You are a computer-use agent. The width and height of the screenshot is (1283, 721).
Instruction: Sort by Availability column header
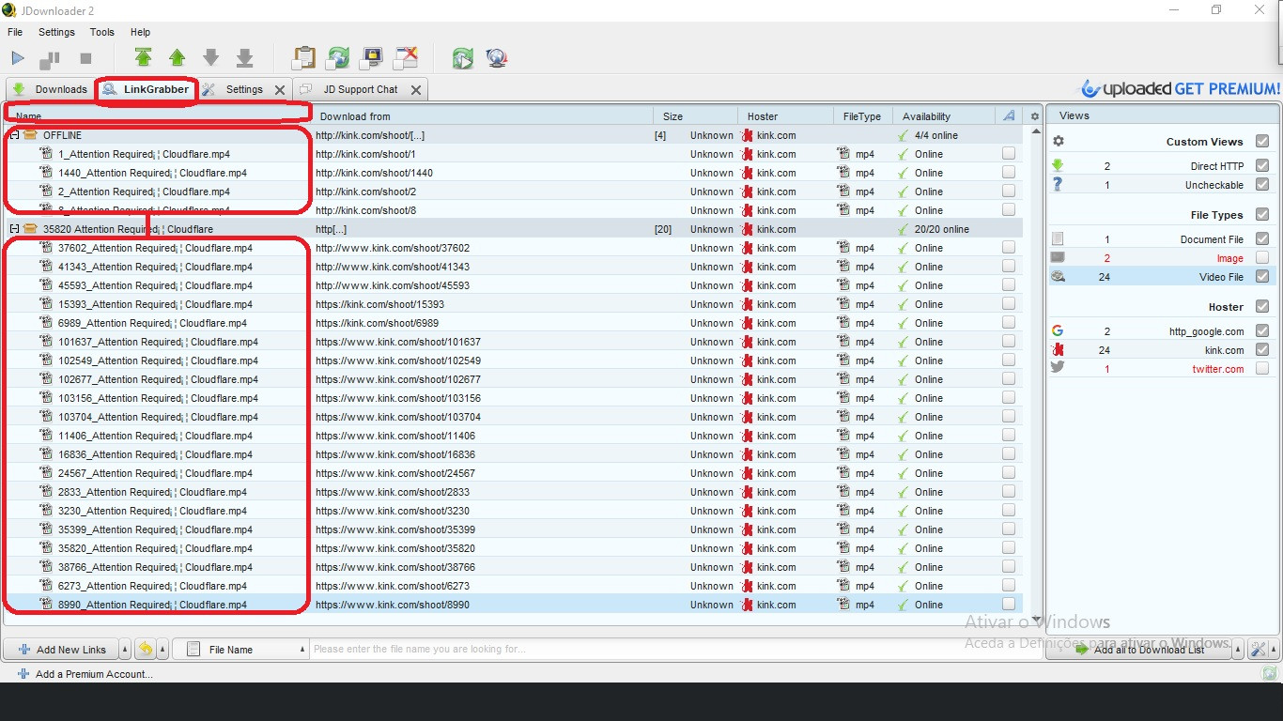pos(943,116)
